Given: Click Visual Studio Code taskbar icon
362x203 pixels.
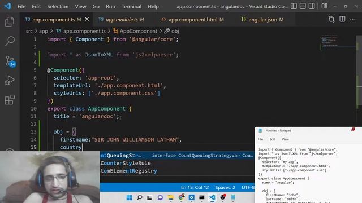Looking at the screenshot, I should tap(212, 197).
